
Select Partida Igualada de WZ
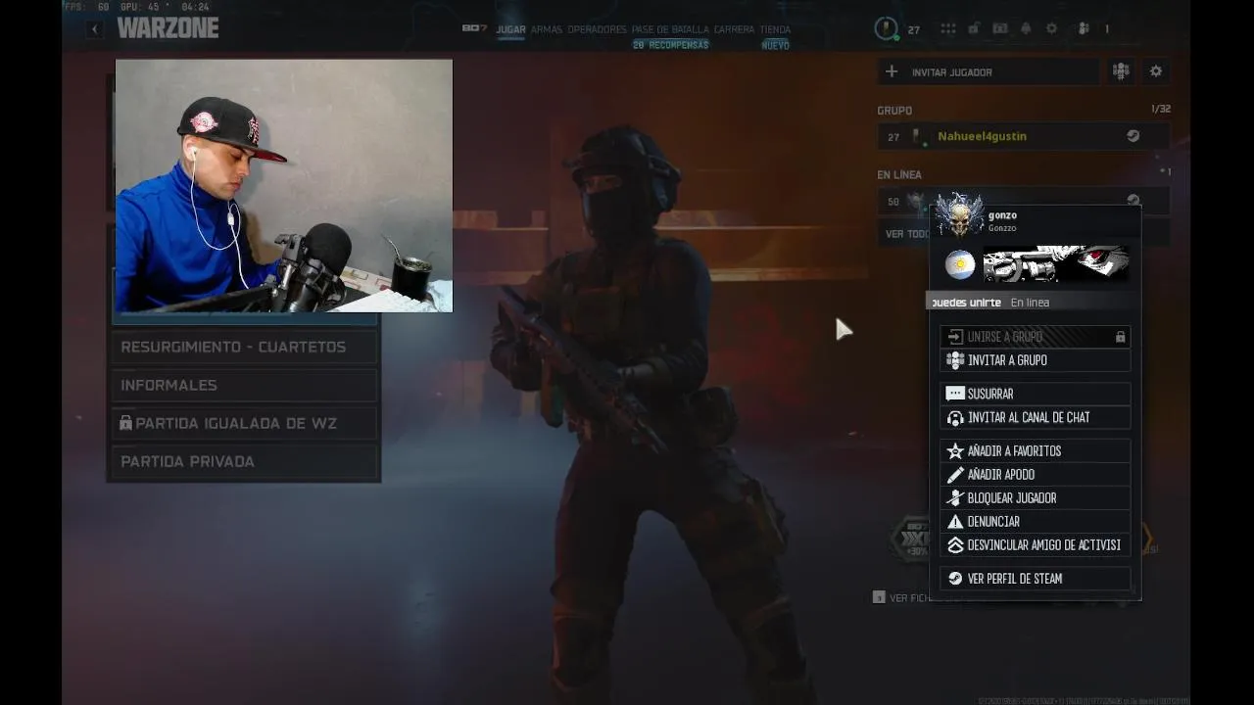point(244,423)
